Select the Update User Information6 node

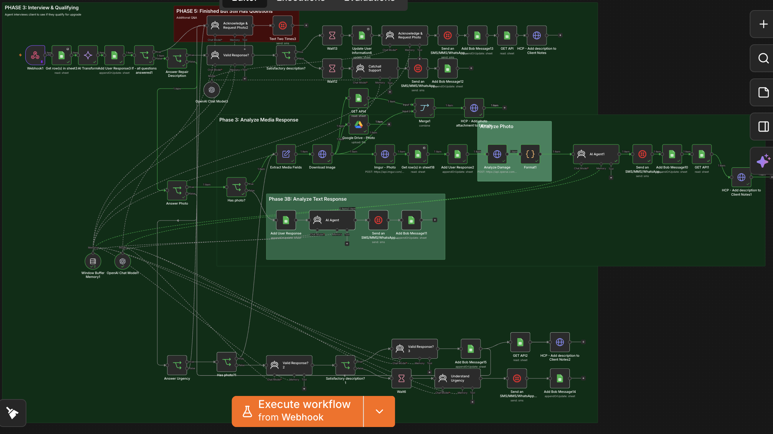pos(362,36)
